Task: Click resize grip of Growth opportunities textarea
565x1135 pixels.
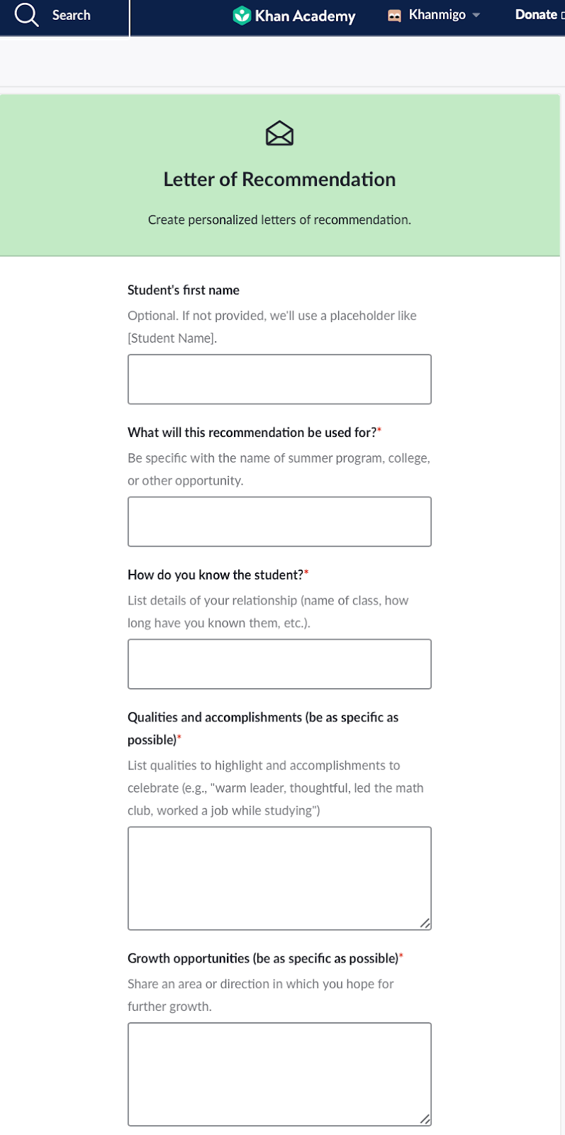Action: 425,1119
